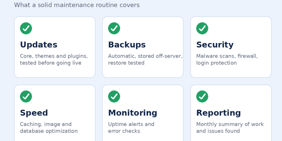Click 'Automatic, stored off-server' description text

(145, 60)
